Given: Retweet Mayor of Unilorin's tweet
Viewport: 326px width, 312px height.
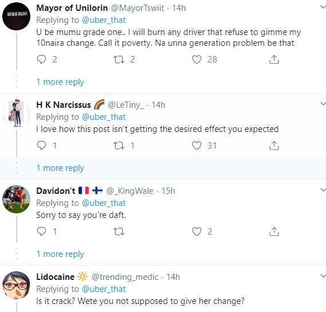Looking at the screenshot, I should (119, 59).
